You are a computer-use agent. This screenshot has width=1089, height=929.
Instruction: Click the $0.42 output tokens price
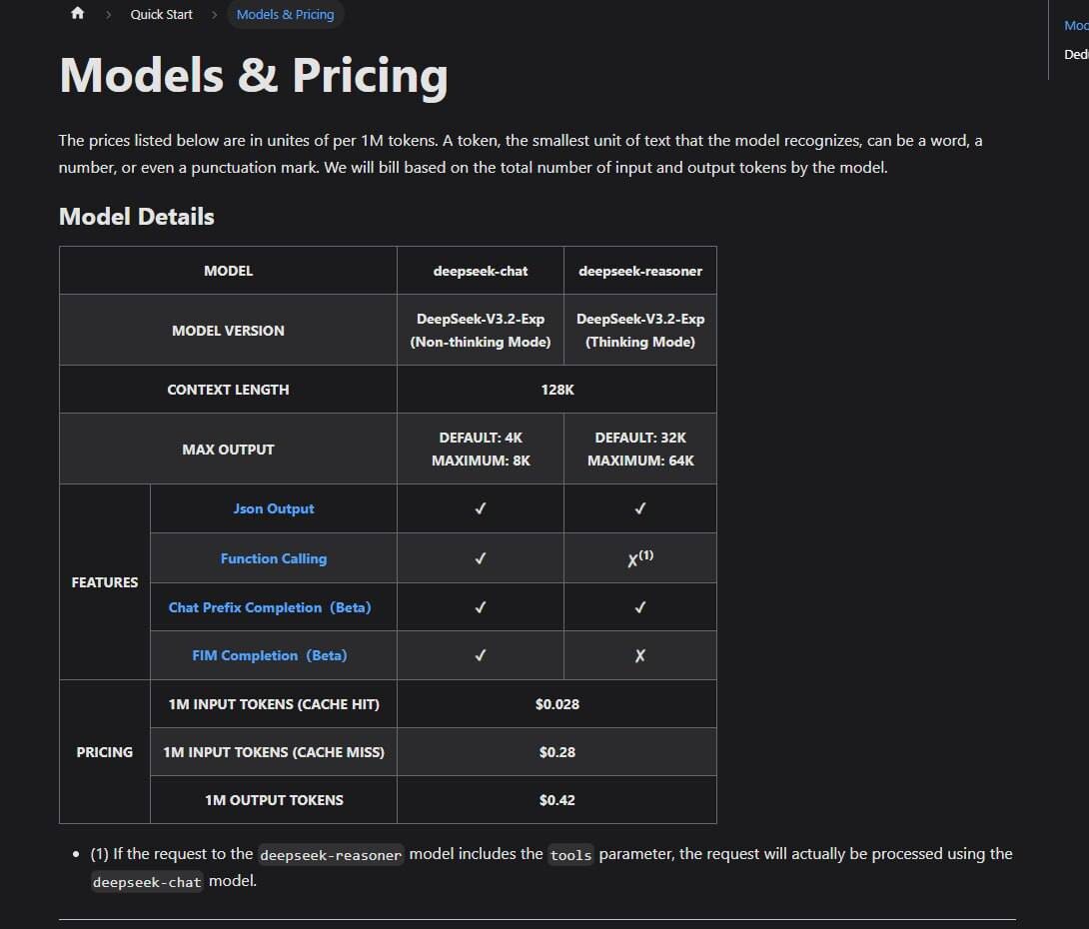(x=557, y=800)
